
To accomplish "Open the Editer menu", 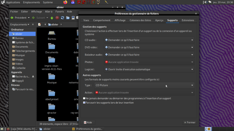I will click(x=25, y=12).
